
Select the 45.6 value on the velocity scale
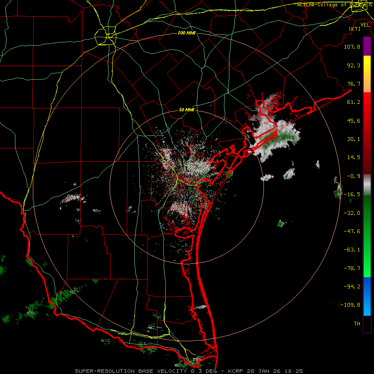354,121
